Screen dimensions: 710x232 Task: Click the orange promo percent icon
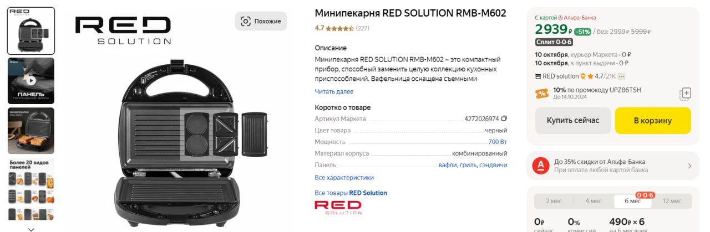point(542,94)
